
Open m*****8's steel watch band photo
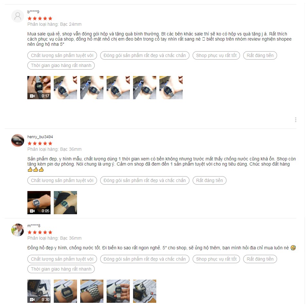pos(92,291)
